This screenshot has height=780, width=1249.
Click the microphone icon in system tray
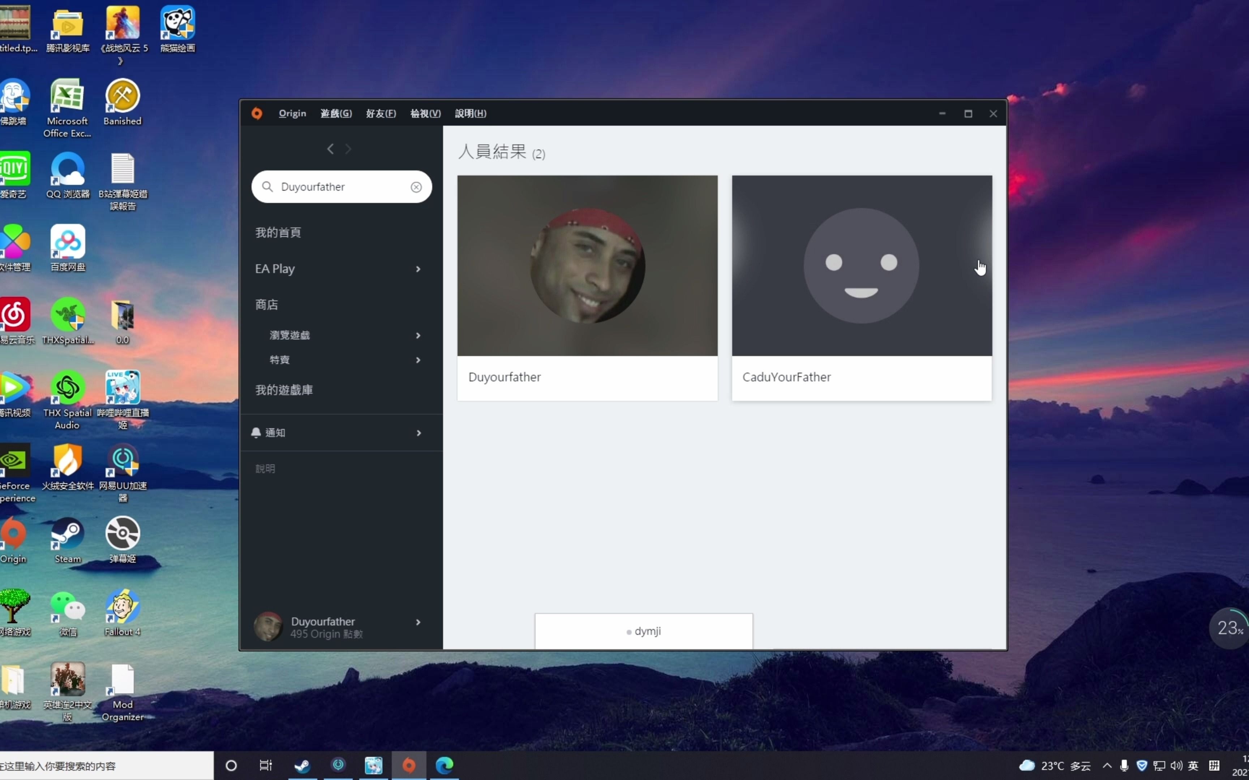coord(1124,766)
